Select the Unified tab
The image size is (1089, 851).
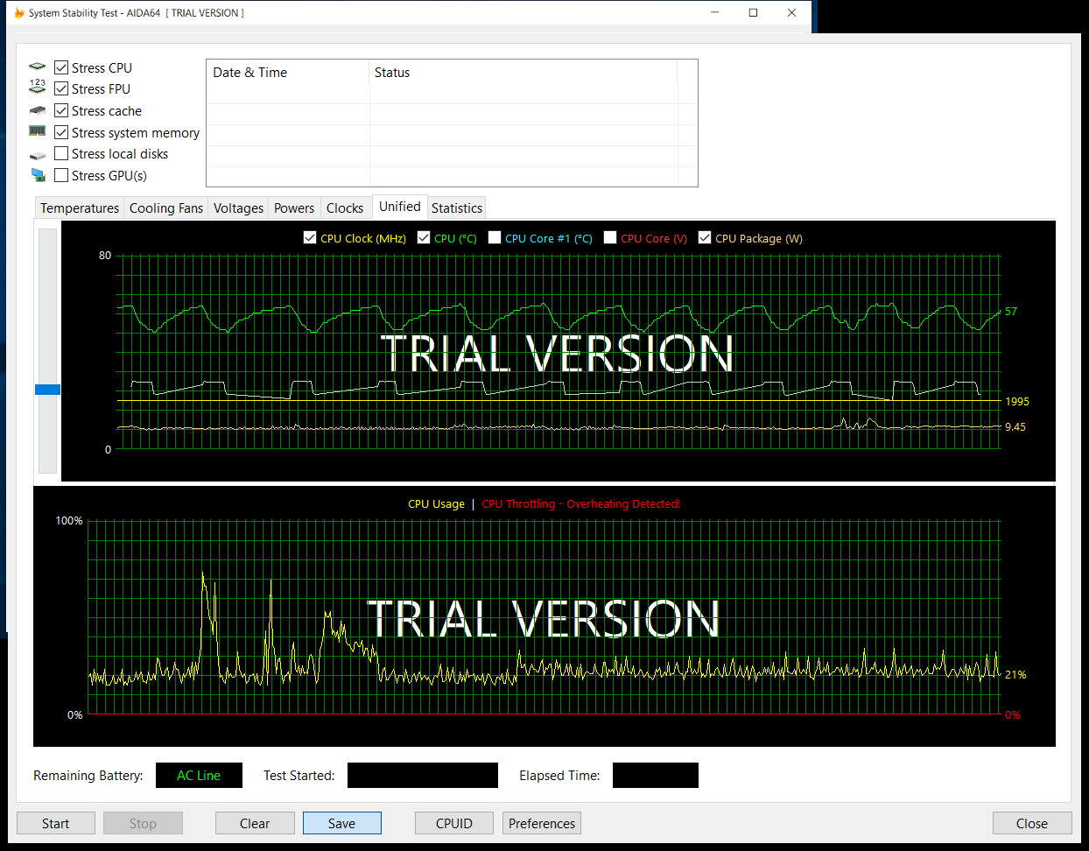pos(400,207)
